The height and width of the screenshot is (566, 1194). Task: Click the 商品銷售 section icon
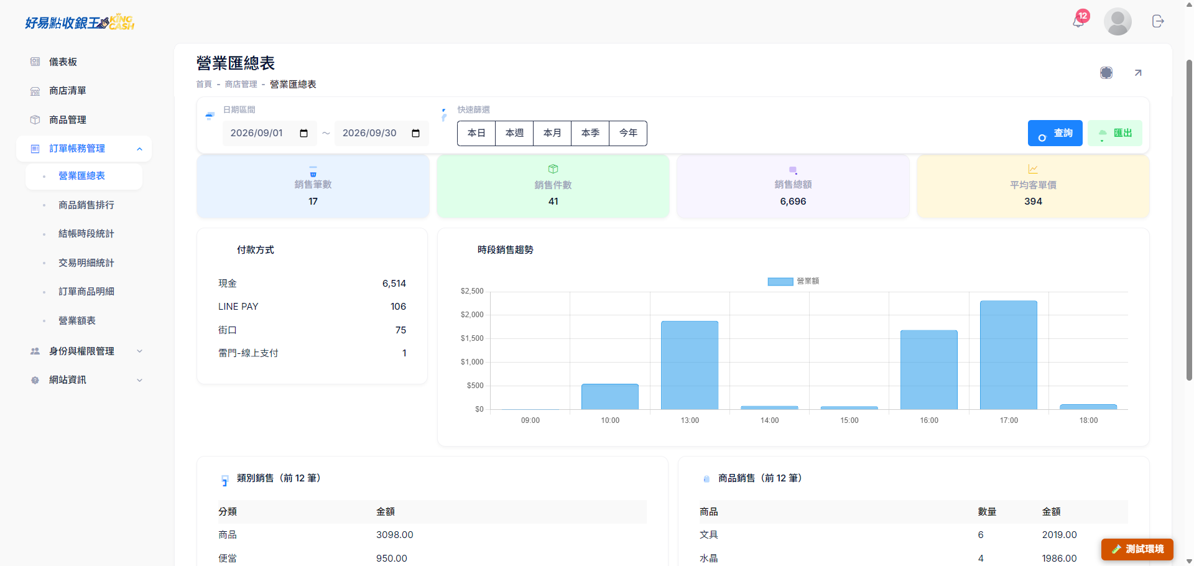tap(706, 478)
